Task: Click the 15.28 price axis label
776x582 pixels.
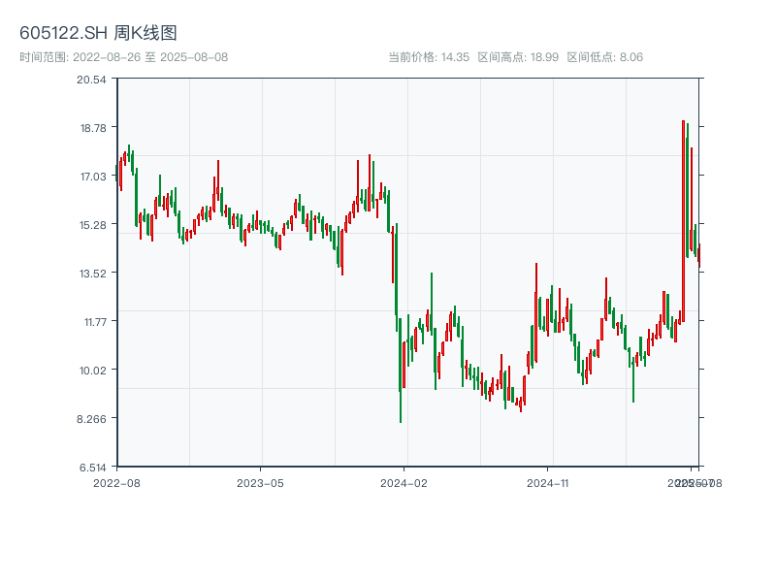Action: tap(92, 224)
